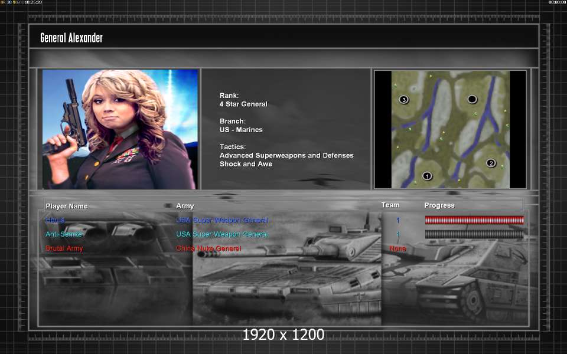Click the terrain minimap preview
Viewport: 567px width, 354px height.
pyautogui.click(x=450, y=129)
